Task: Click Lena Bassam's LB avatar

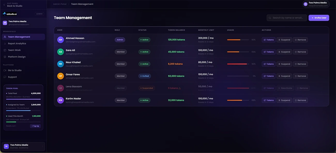Action: click(x=60, y=88)
